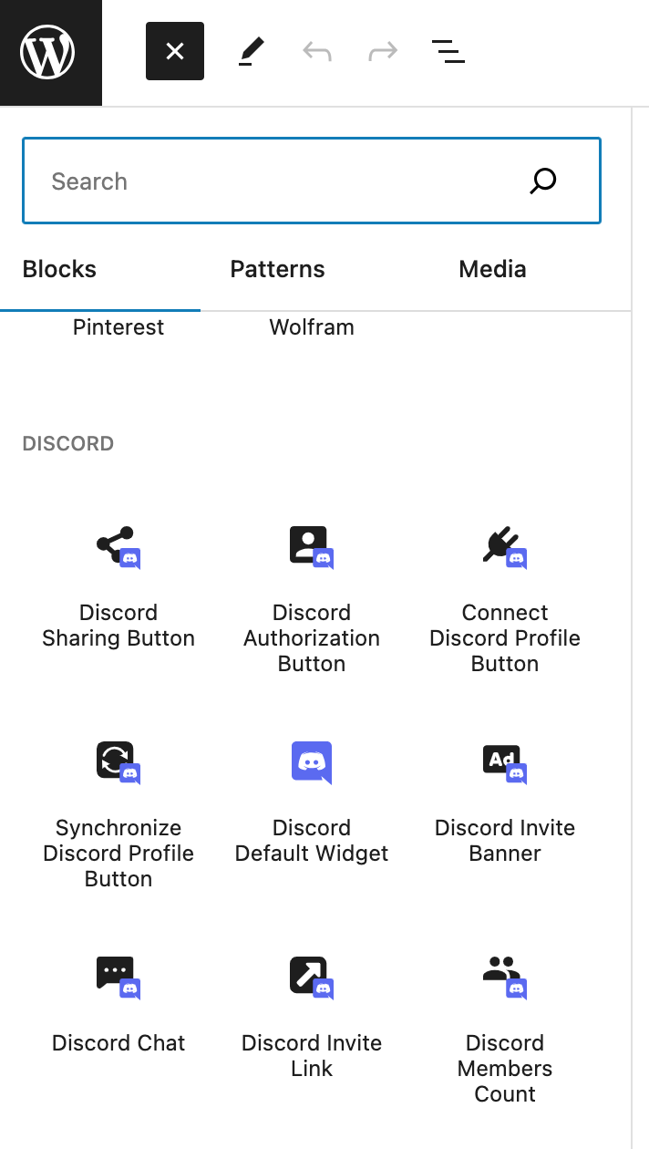Click the search magnifier icon

(x=543, y=181)
